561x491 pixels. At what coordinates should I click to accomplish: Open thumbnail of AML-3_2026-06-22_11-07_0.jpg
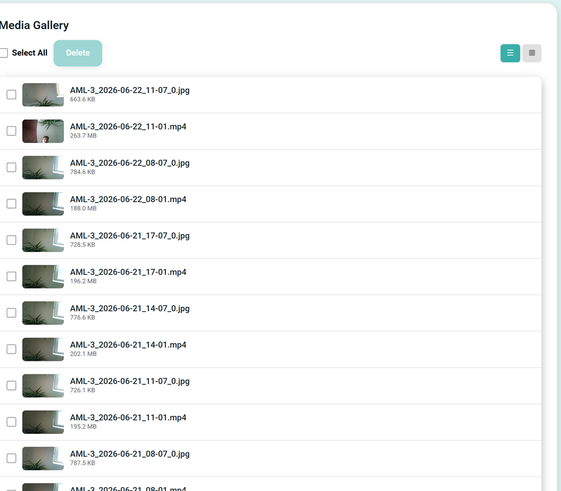pyautogui.click(x=43, y=94)
